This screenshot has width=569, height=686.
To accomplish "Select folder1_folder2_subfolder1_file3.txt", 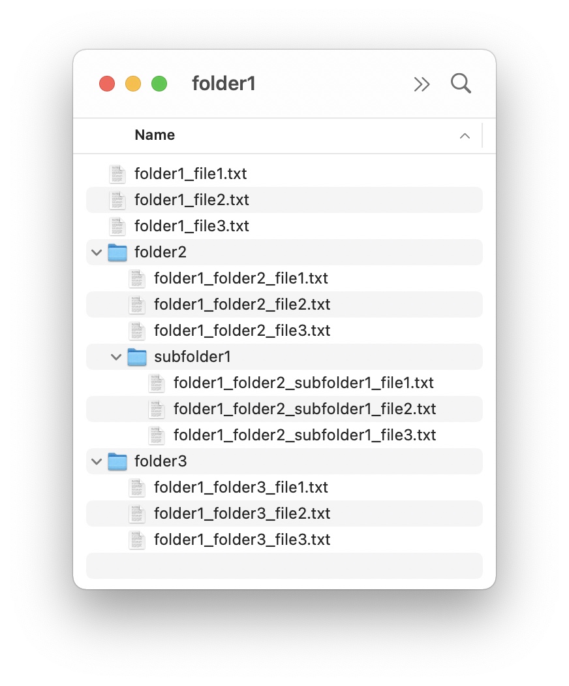I will (284, 435).
